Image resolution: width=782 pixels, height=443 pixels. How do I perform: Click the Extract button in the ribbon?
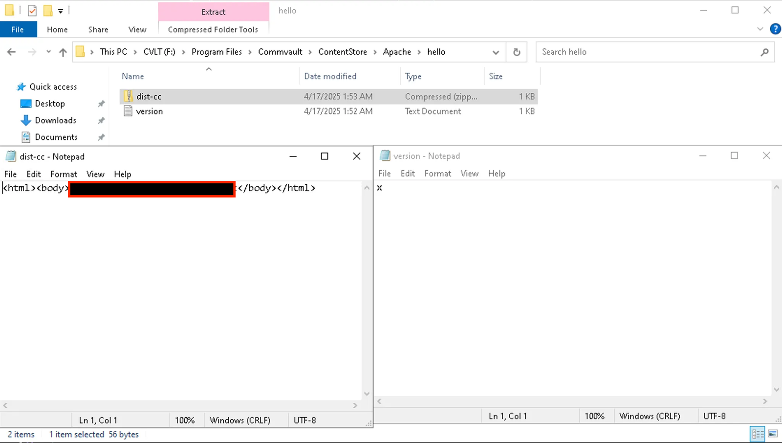click(213, 12)
